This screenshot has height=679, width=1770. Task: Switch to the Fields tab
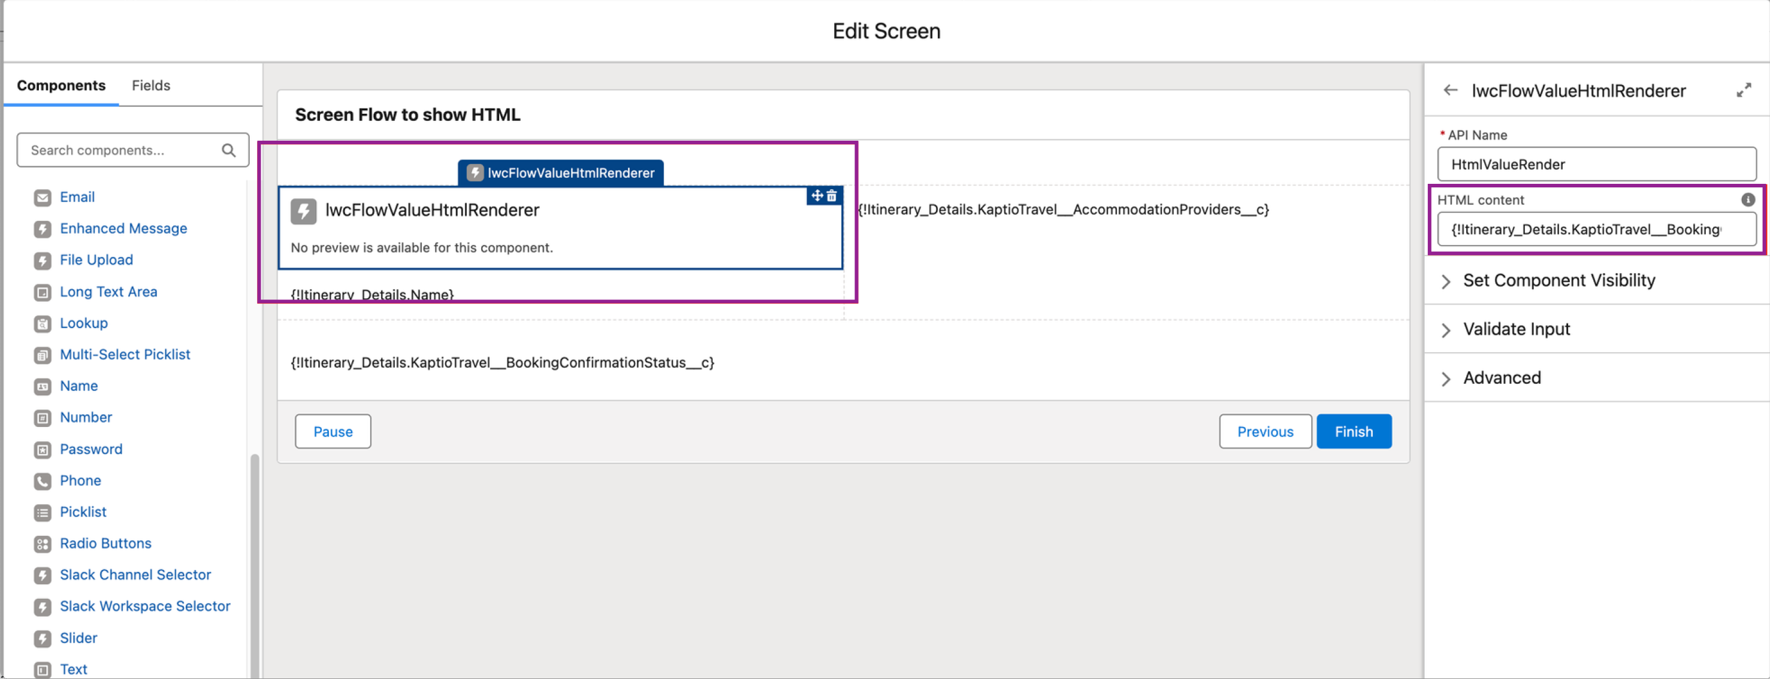click(x=150, y=85)
